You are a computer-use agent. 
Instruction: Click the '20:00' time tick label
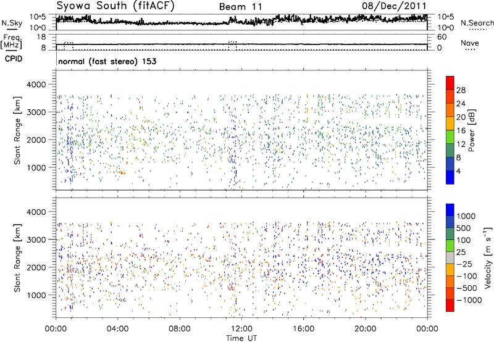(x=366, y=329)
